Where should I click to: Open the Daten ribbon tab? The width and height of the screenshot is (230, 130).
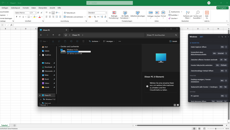pyautogui.click(x=34, y=8)
